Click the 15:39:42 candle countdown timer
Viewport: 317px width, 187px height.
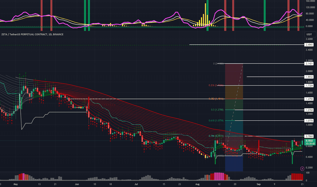tap(310, 144)
